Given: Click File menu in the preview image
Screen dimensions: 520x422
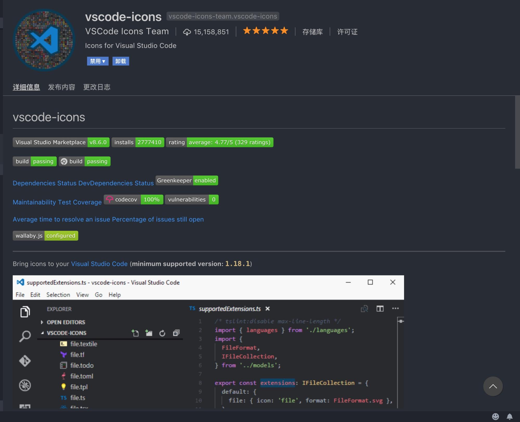Looking at the screenshot, I should coord(20,295).
